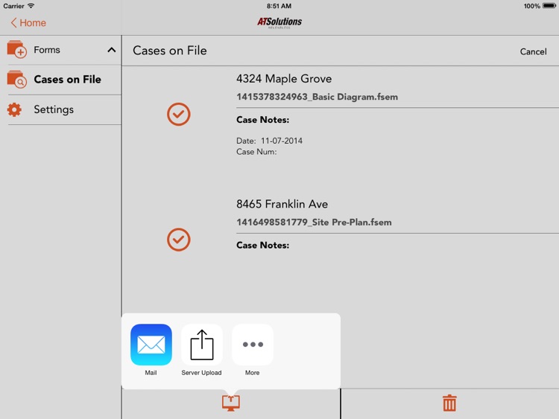This screenshot has height=419, width=559.
Task: Open Settings from the sidebar
Action: click(x=54, y=109)
